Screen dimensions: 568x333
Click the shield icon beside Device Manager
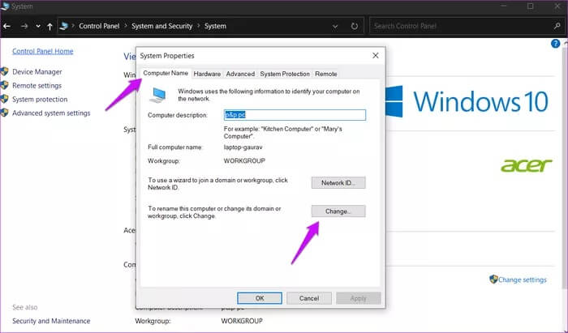pos(4,71)
